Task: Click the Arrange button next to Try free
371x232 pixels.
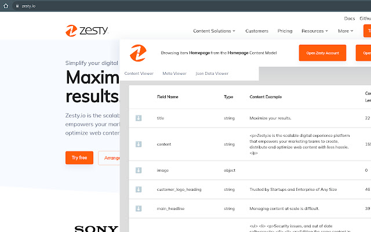Action: pyautogui.click(x=109, y=158)
